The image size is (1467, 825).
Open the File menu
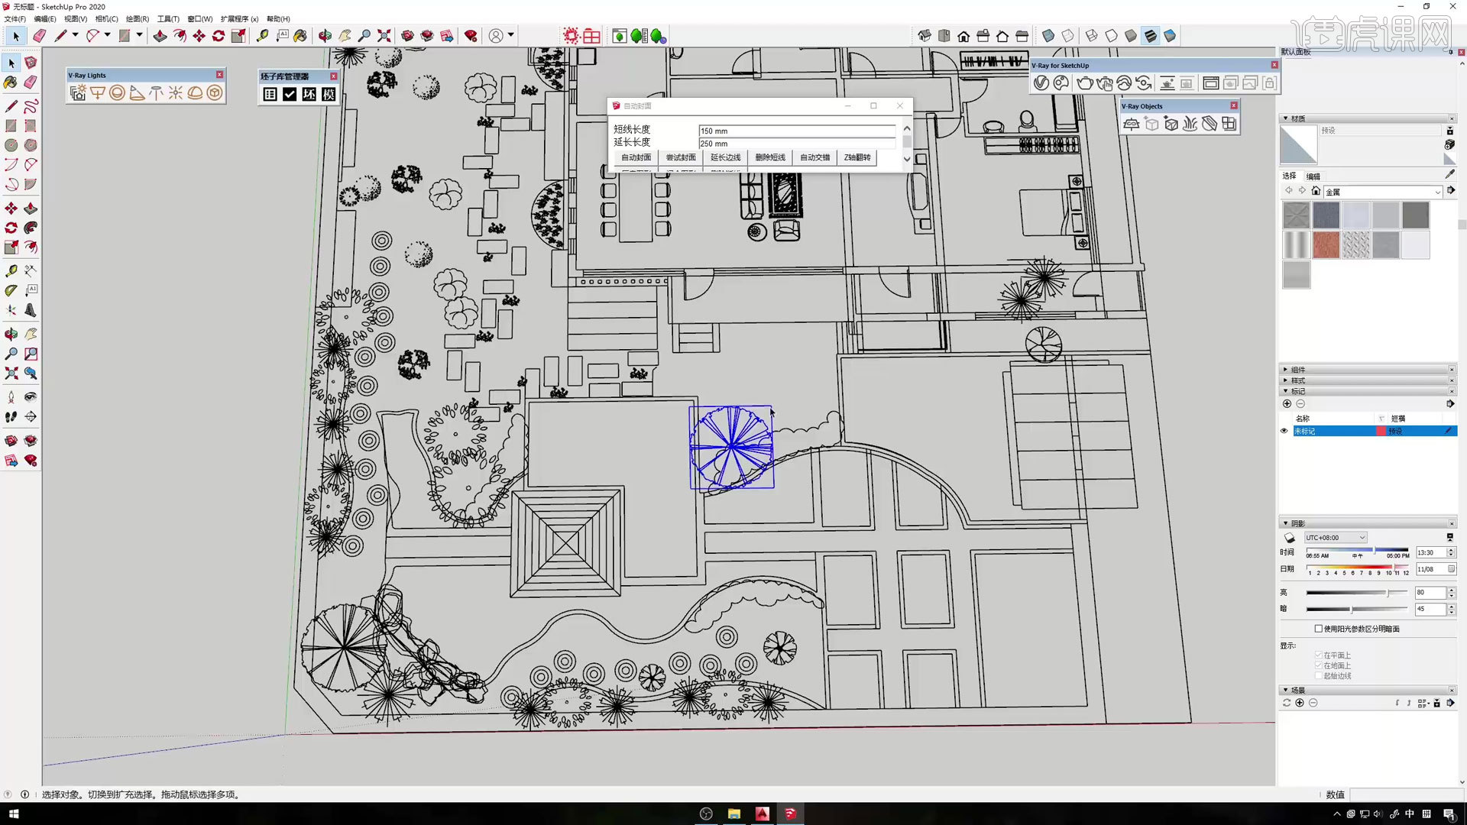point(15,19)
